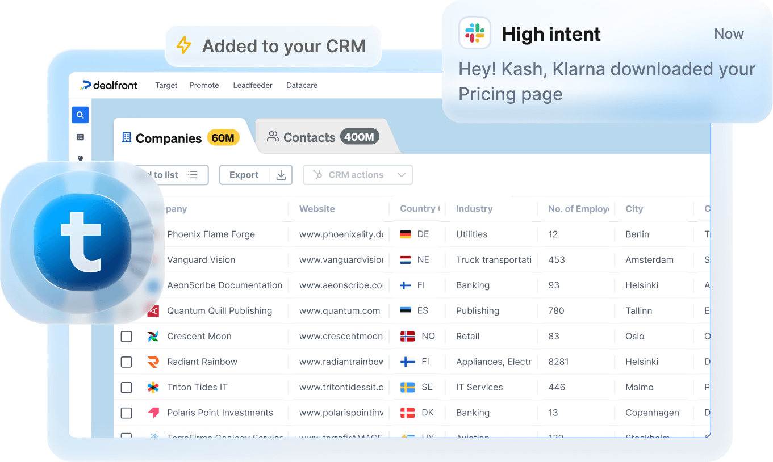Sort by the City column header
Viewport: 773px width, 462px height.
pos(634,209)
